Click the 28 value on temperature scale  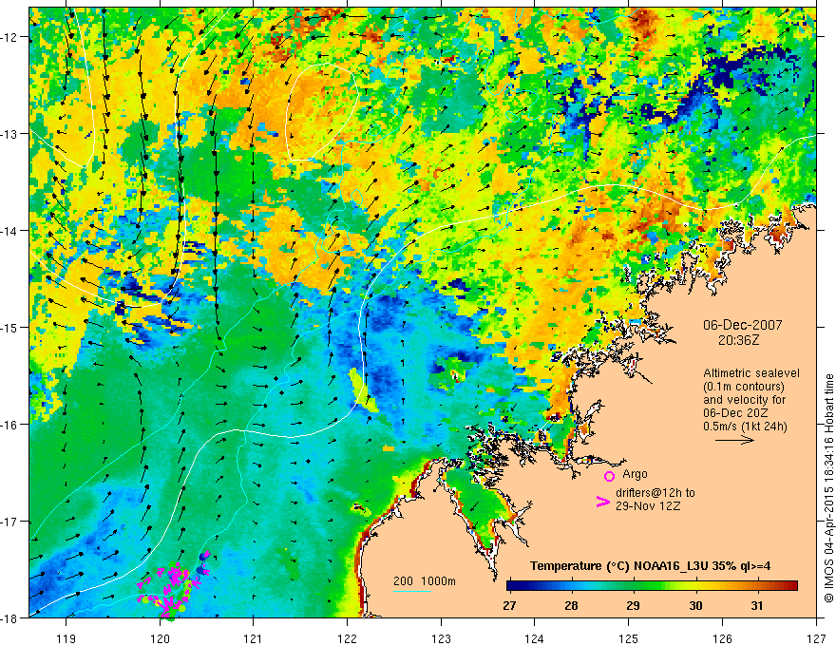point(571,605)
